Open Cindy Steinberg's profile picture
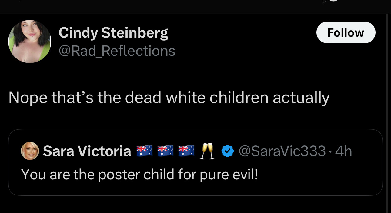391x213 pixels. click(x=29, y=42)
